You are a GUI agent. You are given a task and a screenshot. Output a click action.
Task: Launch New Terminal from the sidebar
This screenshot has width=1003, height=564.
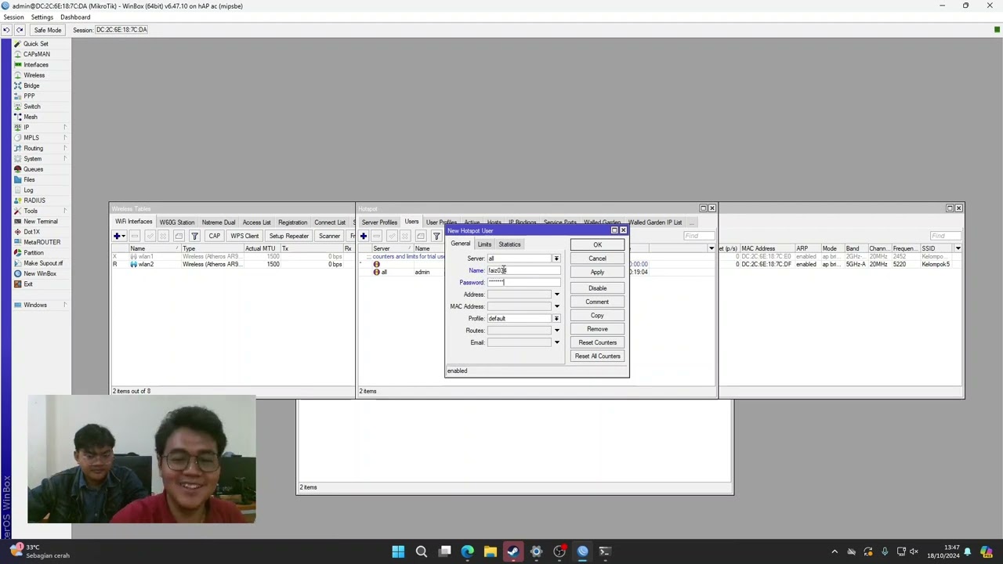tap(40, 221)
